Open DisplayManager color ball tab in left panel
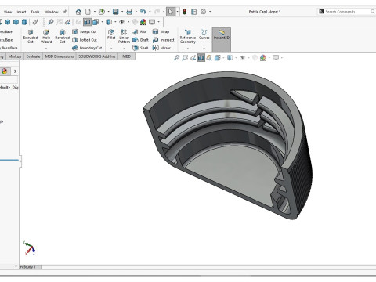This screenshot has width=376, height=282. [4, 71]
